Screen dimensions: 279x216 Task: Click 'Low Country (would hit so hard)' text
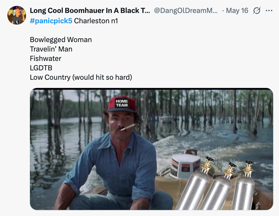81,77
